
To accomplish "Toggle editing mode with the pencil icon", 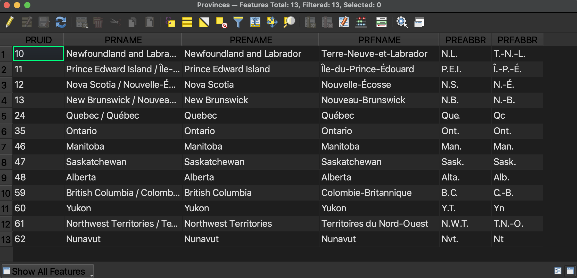I will click(10, 22).
